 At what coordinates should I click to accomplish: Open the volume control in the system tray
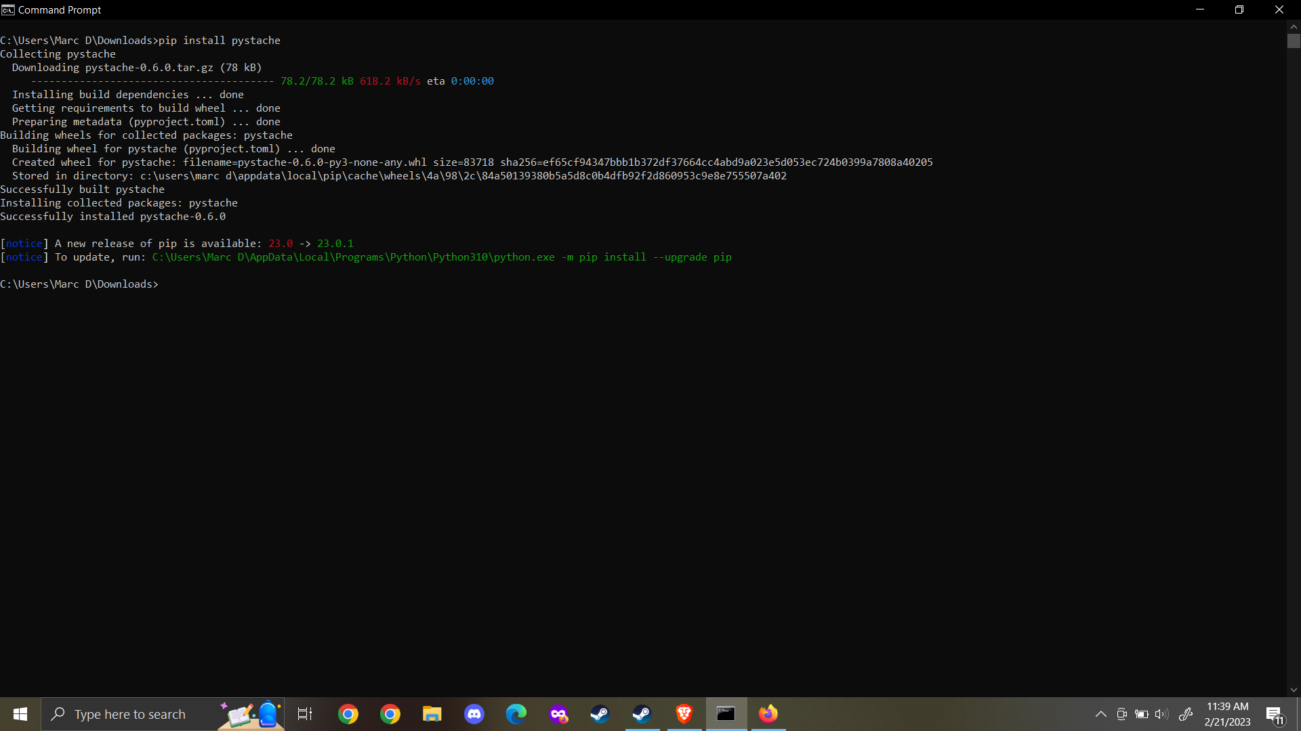1161,714
